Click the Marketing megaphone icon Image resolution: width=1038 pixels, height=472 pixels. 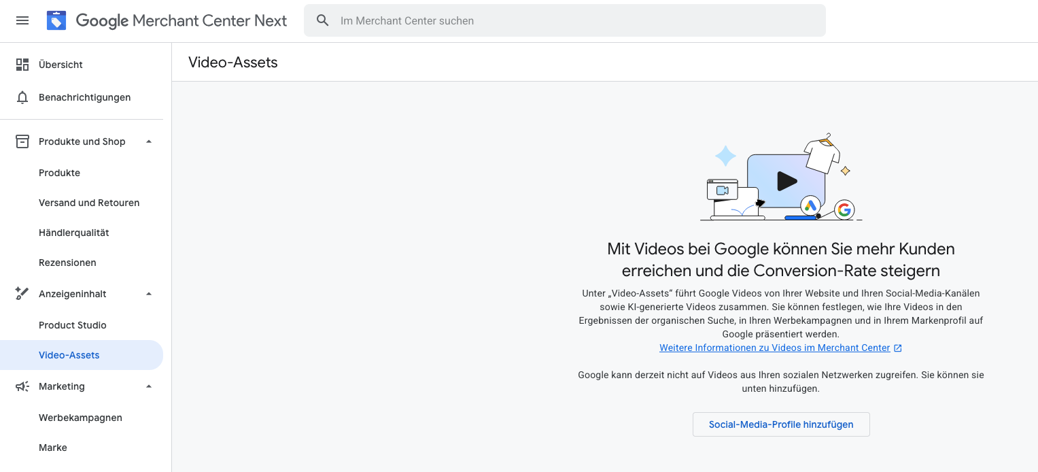[22, 386]
